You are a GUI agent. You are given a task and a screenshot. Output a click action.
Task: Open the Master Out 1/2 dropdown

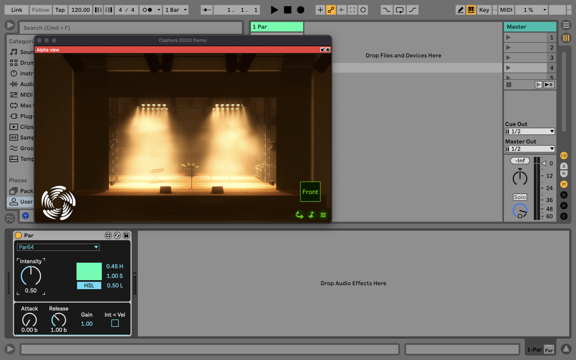click(x=530, y=149)
